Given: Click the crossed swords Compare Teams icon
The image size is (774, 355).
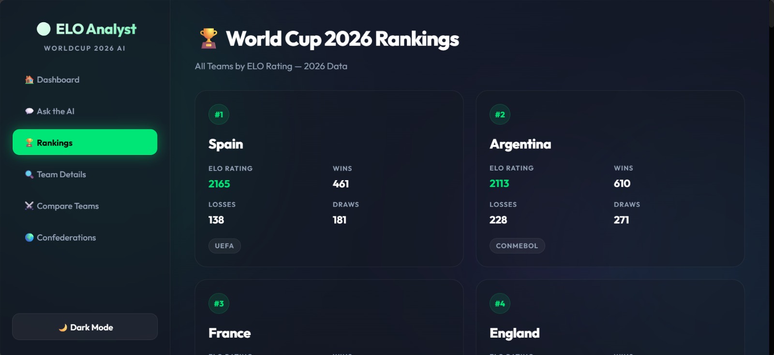Looking at the screenshot, I should (x=29, y=206).
